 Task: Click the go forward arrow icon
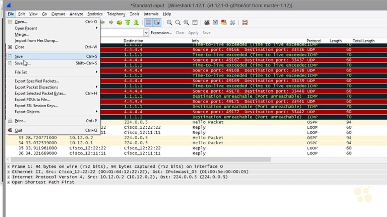[111, 23]
